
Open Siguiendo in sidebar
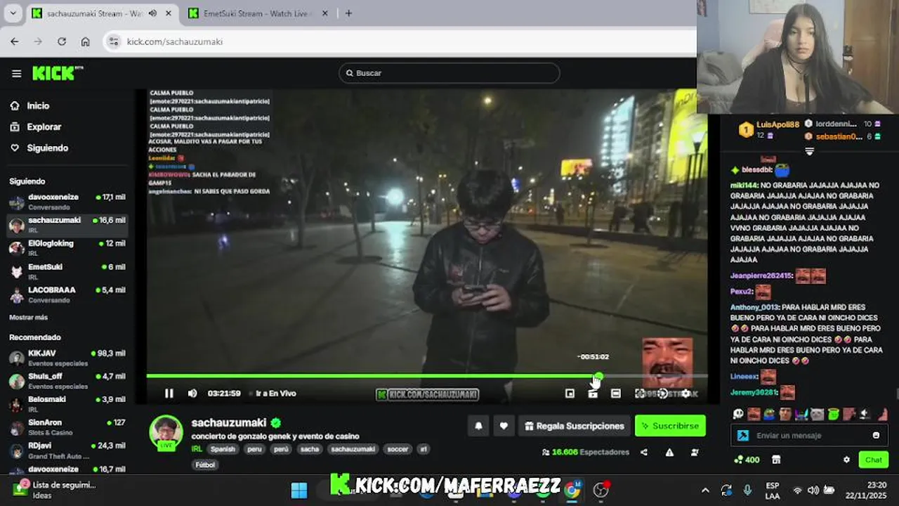pyautogui.click(x=47, y=148)
